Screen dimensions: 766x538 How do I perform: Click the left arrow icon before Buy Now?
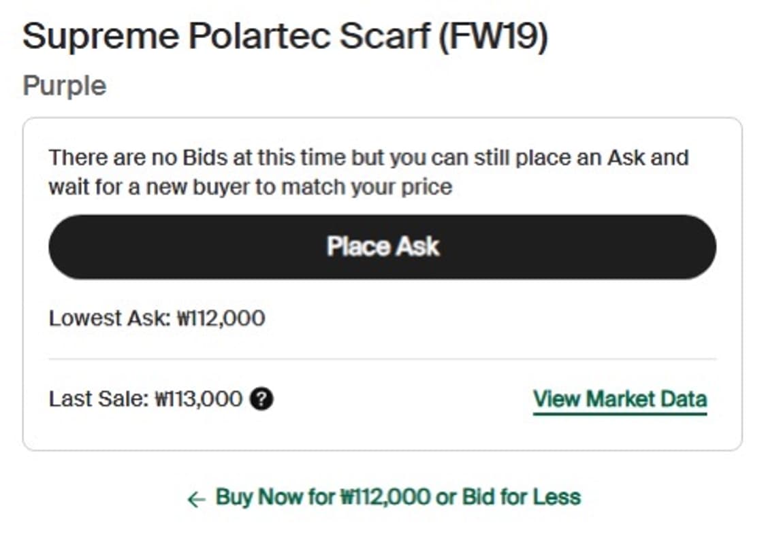point(196,500)
